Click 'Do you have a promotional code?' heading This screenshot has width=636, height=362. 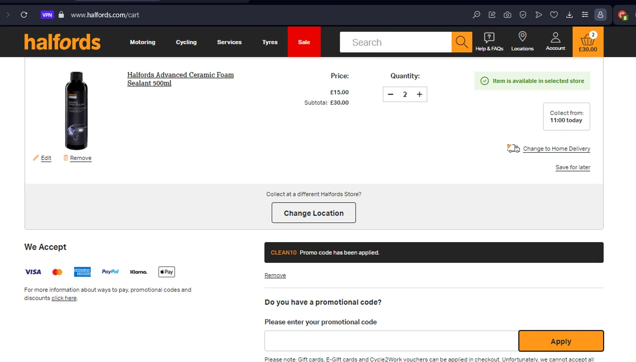[x=323, y=302]
